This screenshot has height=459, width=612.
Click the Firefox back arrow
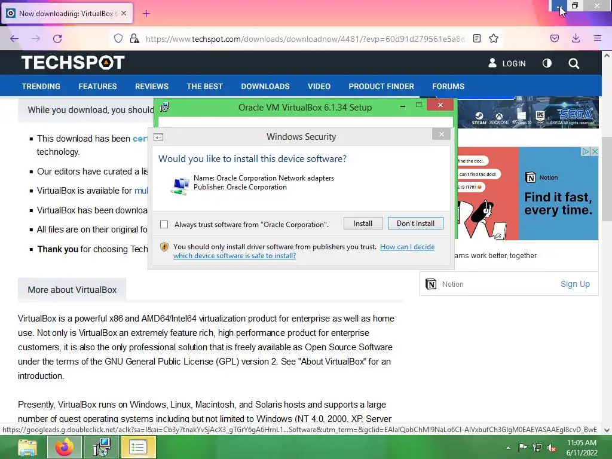(x=14, y=39)
